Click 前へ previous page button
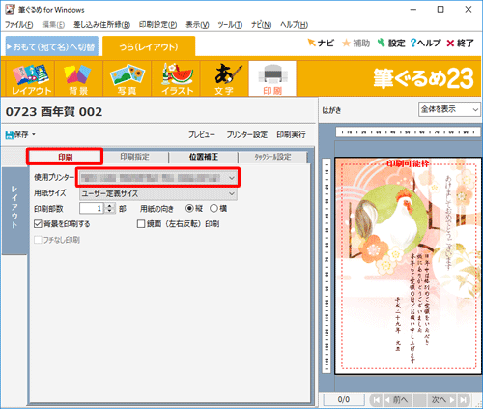 (398, 400)
